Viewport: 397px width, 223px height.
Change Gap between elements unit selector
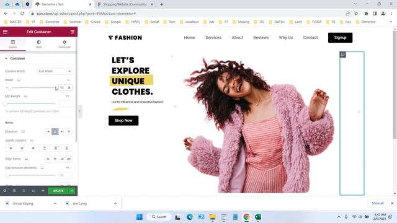pos(68,168)
